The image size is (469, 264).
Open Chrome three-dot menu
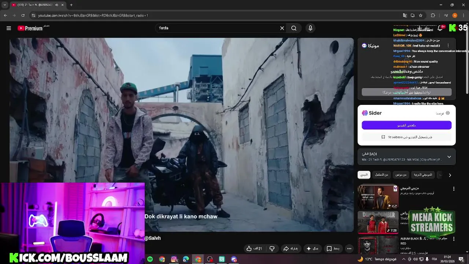coord(464,15)
